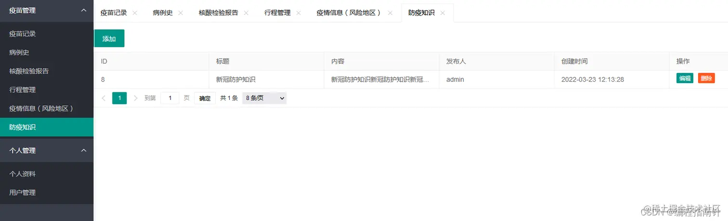
Task: Switch to the 行程管理 tab
Action: [277, 13]
